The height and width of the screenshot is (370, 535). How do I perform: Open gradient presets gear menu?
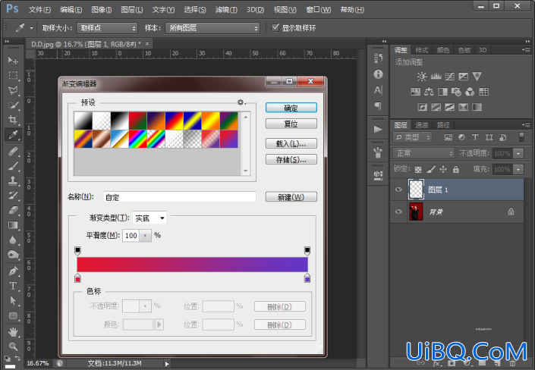click(241, 102)
